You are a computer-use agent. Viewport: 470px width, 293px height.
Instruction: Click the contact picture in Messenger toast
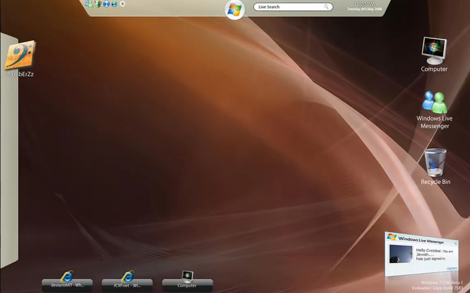pos(401,254)
